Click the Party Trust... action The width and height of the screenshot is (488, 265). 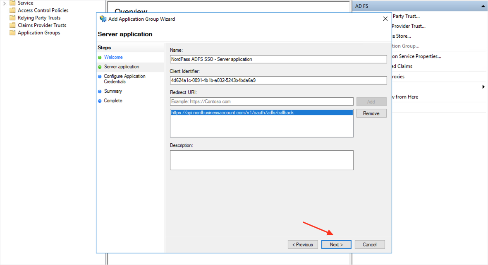[x=406, y=16]
